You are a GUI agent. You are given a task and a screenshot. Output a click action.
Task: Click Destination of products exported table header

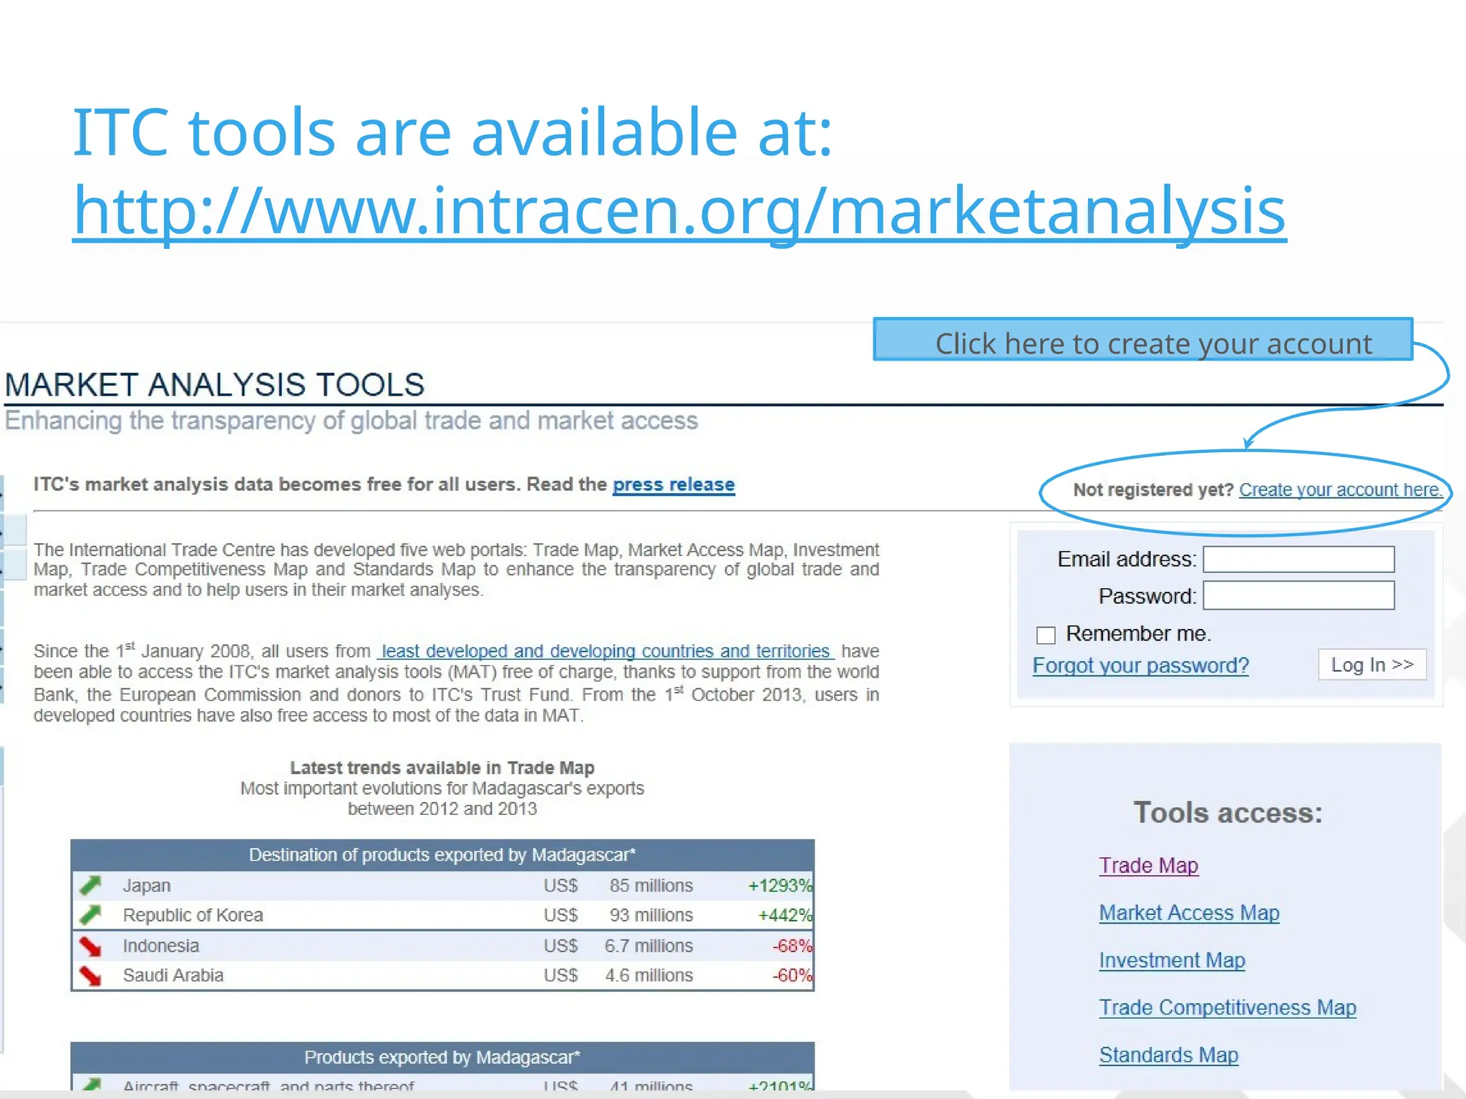[x=442, y=855]
